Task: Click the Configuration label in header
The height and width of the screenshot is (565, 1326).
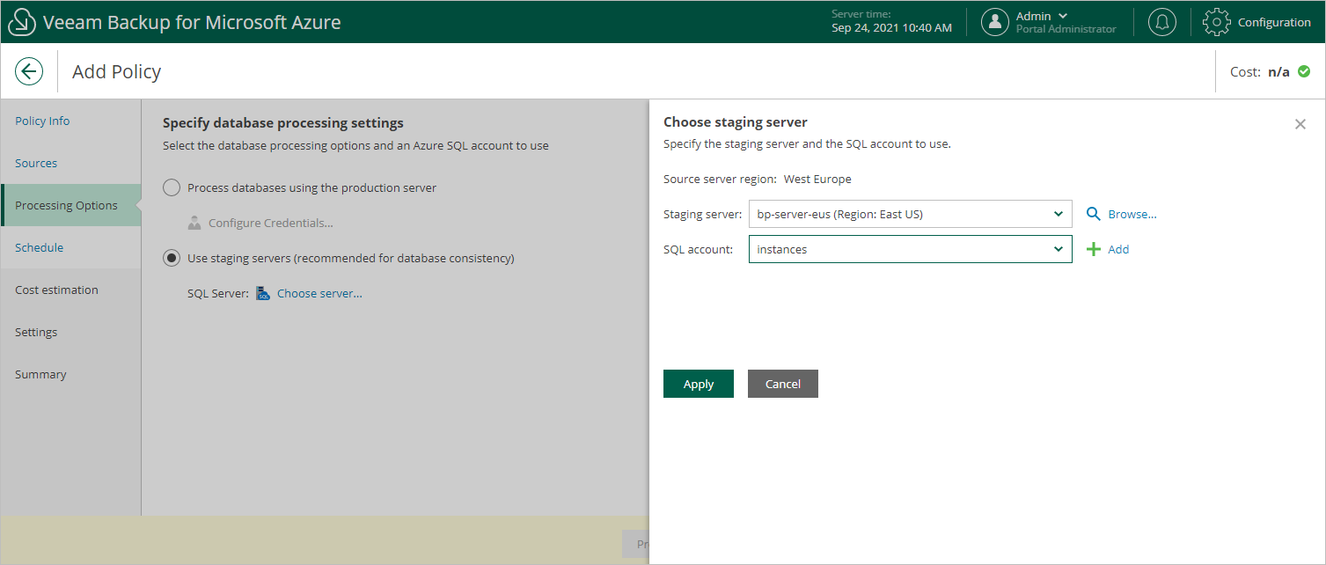Action: tap(1274, 22)
